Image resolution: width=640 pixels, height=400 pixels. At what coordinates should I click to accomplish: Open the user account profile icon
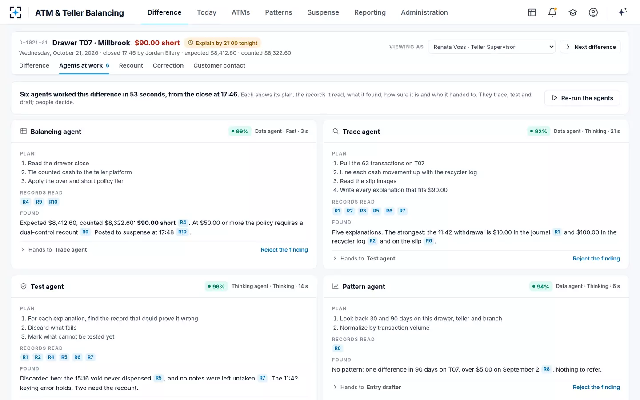(593, 12)
